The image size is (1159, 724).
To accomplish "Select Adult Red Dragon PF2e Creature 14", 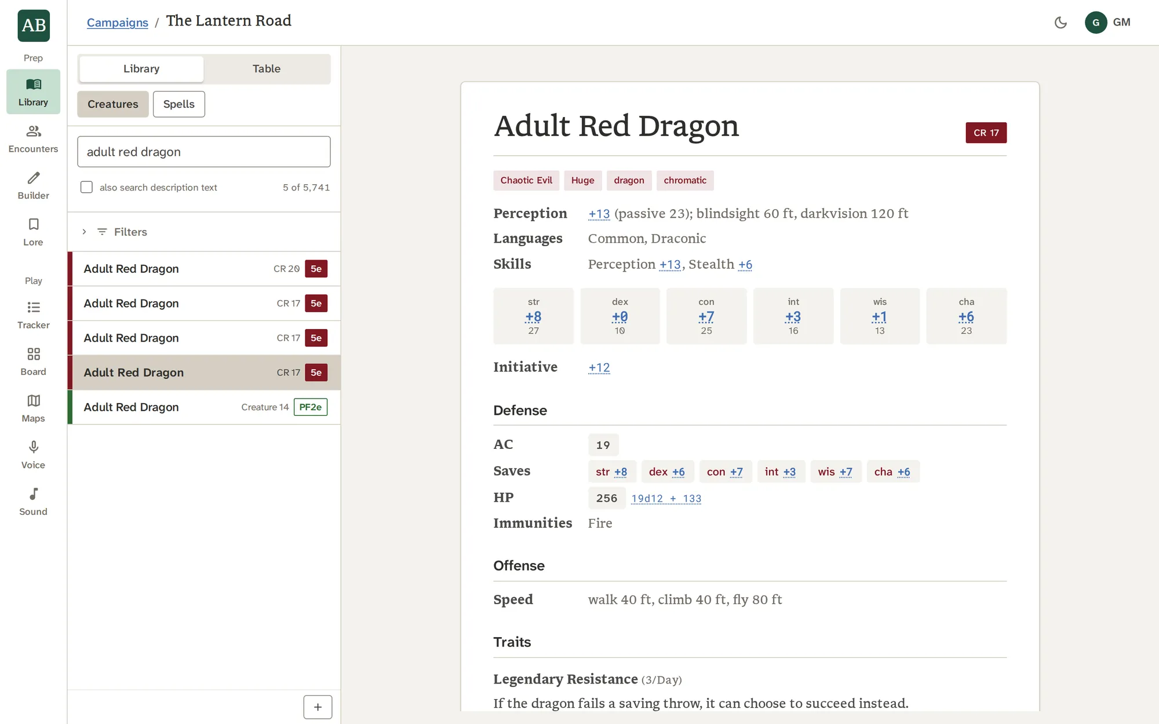I will 204,407.
